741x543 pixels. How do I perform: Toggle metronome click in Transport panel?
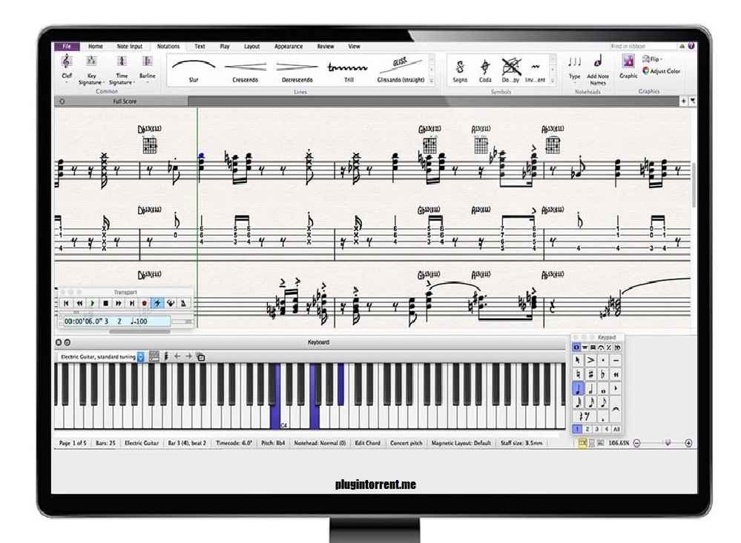(x=183, y=303)
